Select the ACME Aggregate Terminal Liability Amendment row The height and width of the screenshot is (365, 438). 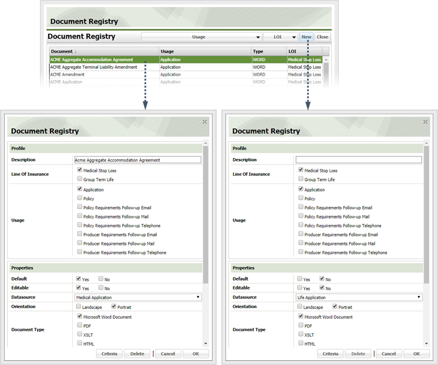point(94,67)
